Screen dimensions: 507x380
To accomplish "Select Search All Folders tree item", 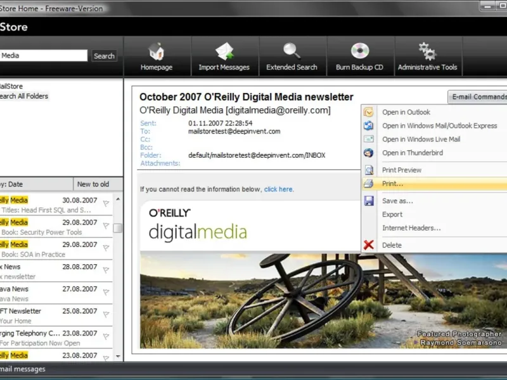I will coord(24,96).
